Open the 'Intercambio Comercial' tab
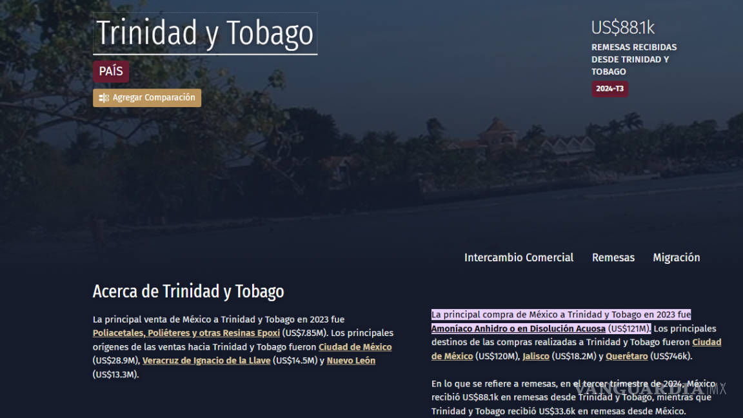 click(x=519, y=257)
